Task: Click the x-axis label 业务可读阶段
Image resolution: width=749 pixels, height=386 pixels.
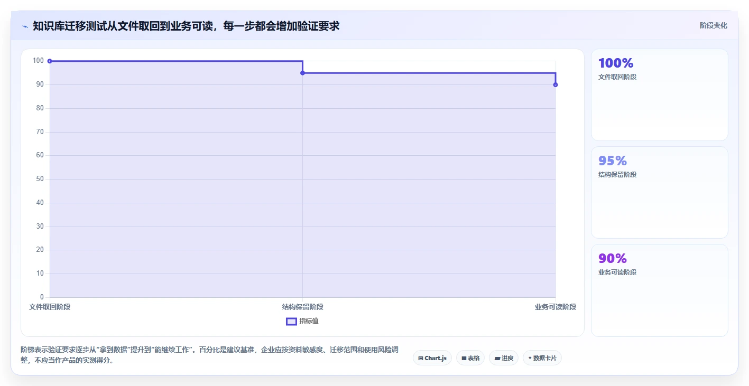Action: (555, 307)
